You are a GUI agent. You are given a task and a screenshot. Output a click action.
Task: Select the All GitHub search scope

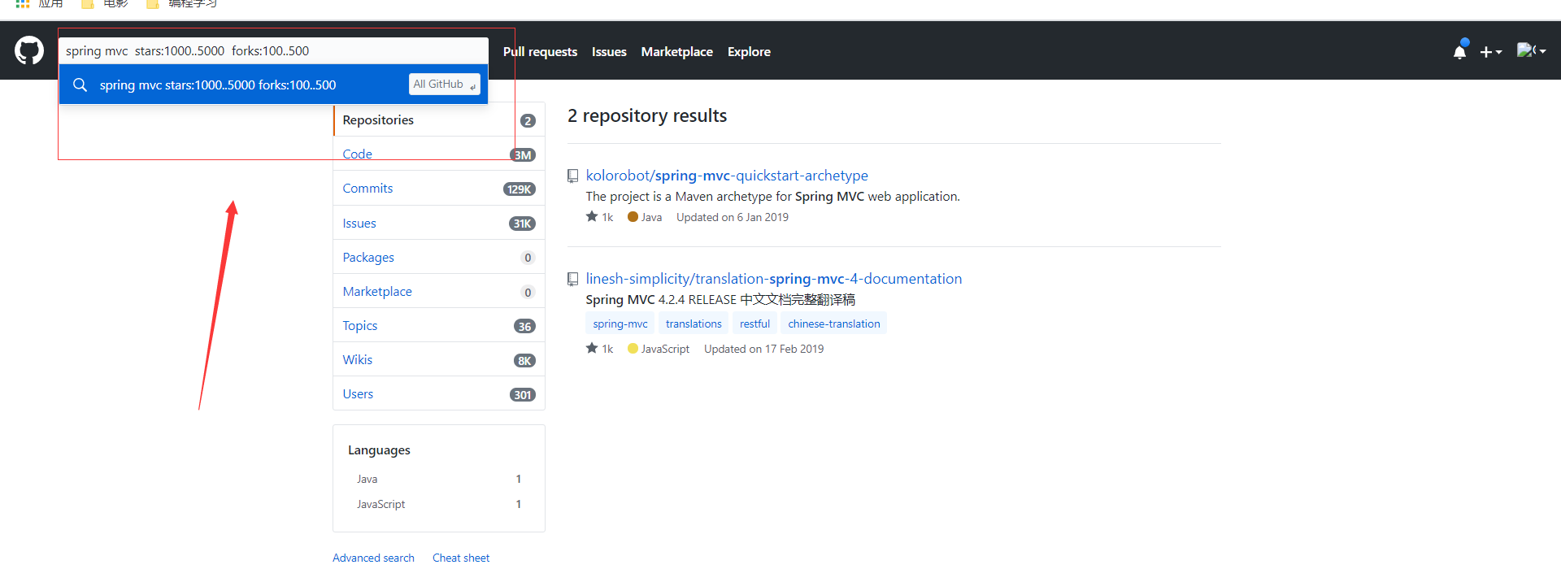click(x=444, y=85)
